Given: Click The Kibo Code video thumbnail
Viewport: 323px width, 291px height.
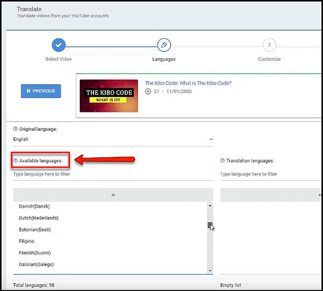Looking at the screenshot, I should coord(109,96).
